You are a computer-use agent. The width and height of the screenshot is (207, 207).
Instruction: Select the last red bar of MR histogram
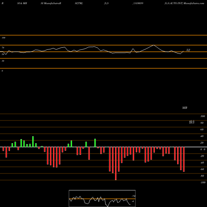click(184, 159)
